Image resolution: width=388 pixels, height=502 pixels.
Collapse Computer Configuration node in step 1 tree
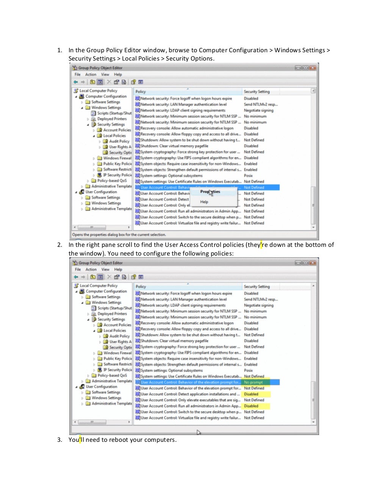tap(76, 97)
